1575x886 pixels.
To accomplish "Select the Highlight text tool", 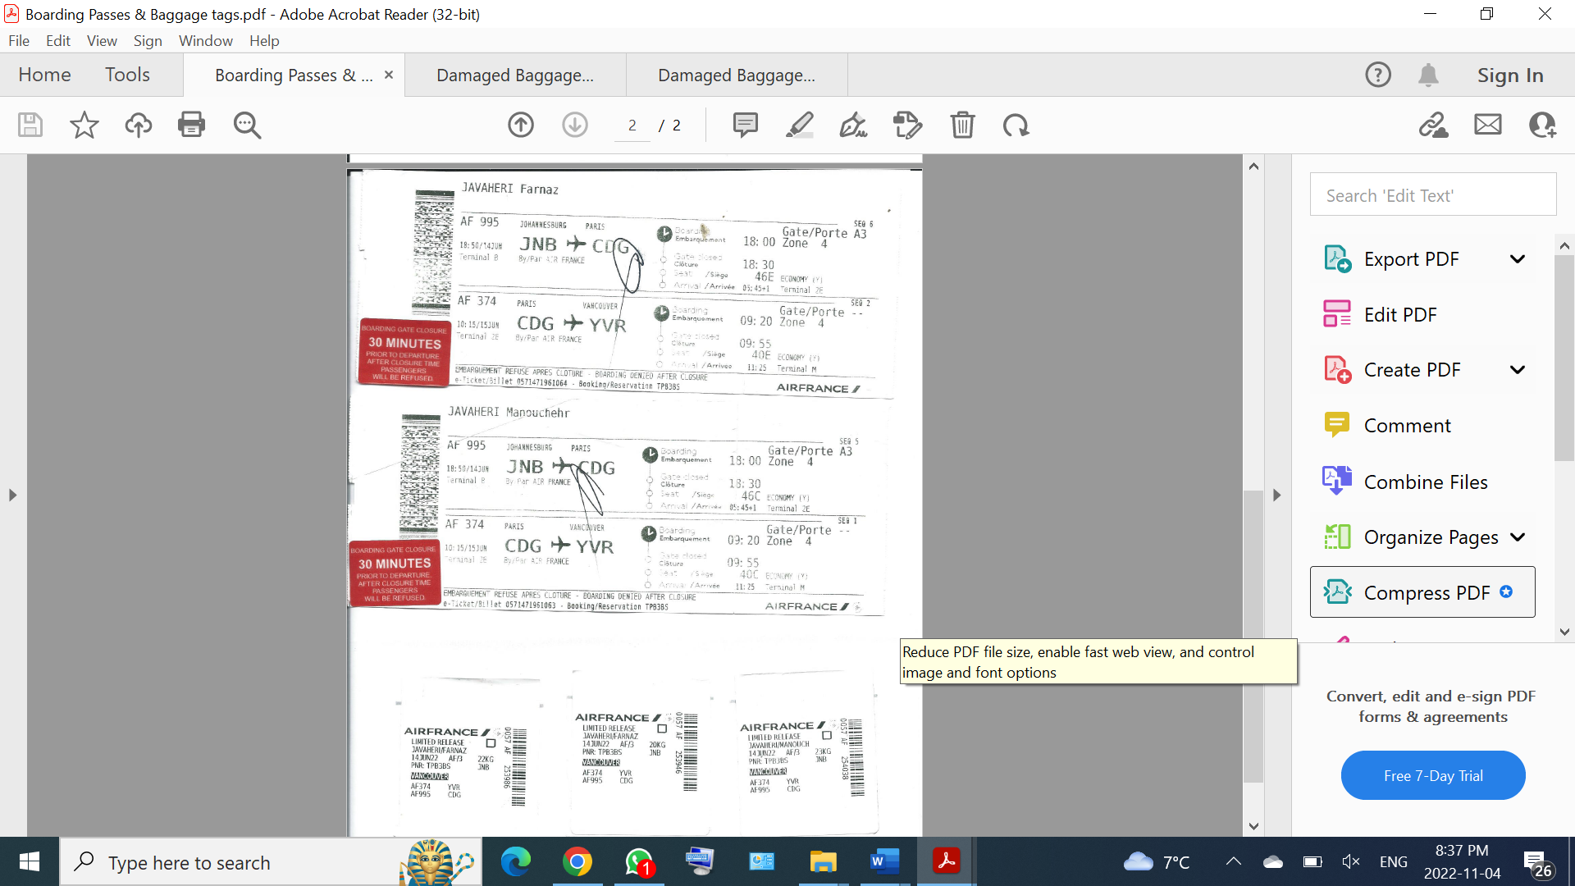I will click(x=800, y=125).
